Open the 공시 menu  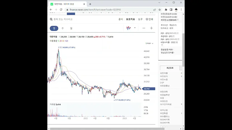pyautogui.click(x=121, y=19)
